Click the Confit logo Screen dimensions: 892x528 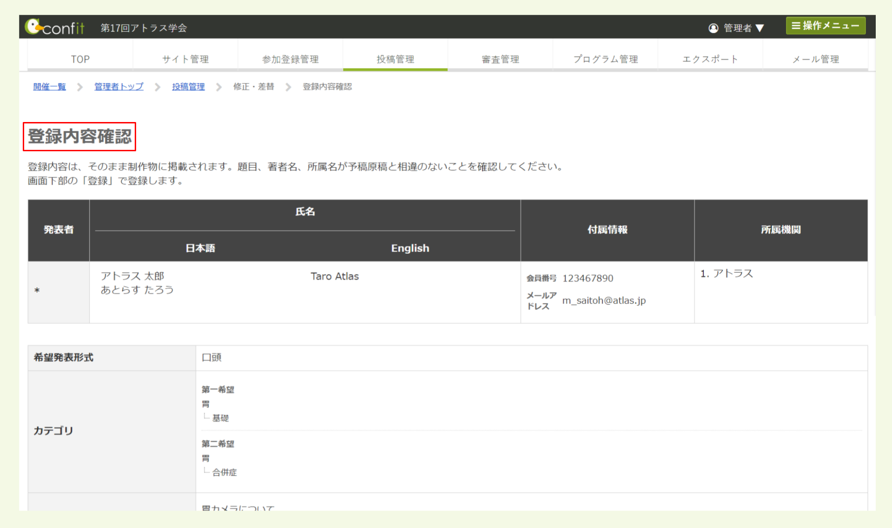click(55, 27)
